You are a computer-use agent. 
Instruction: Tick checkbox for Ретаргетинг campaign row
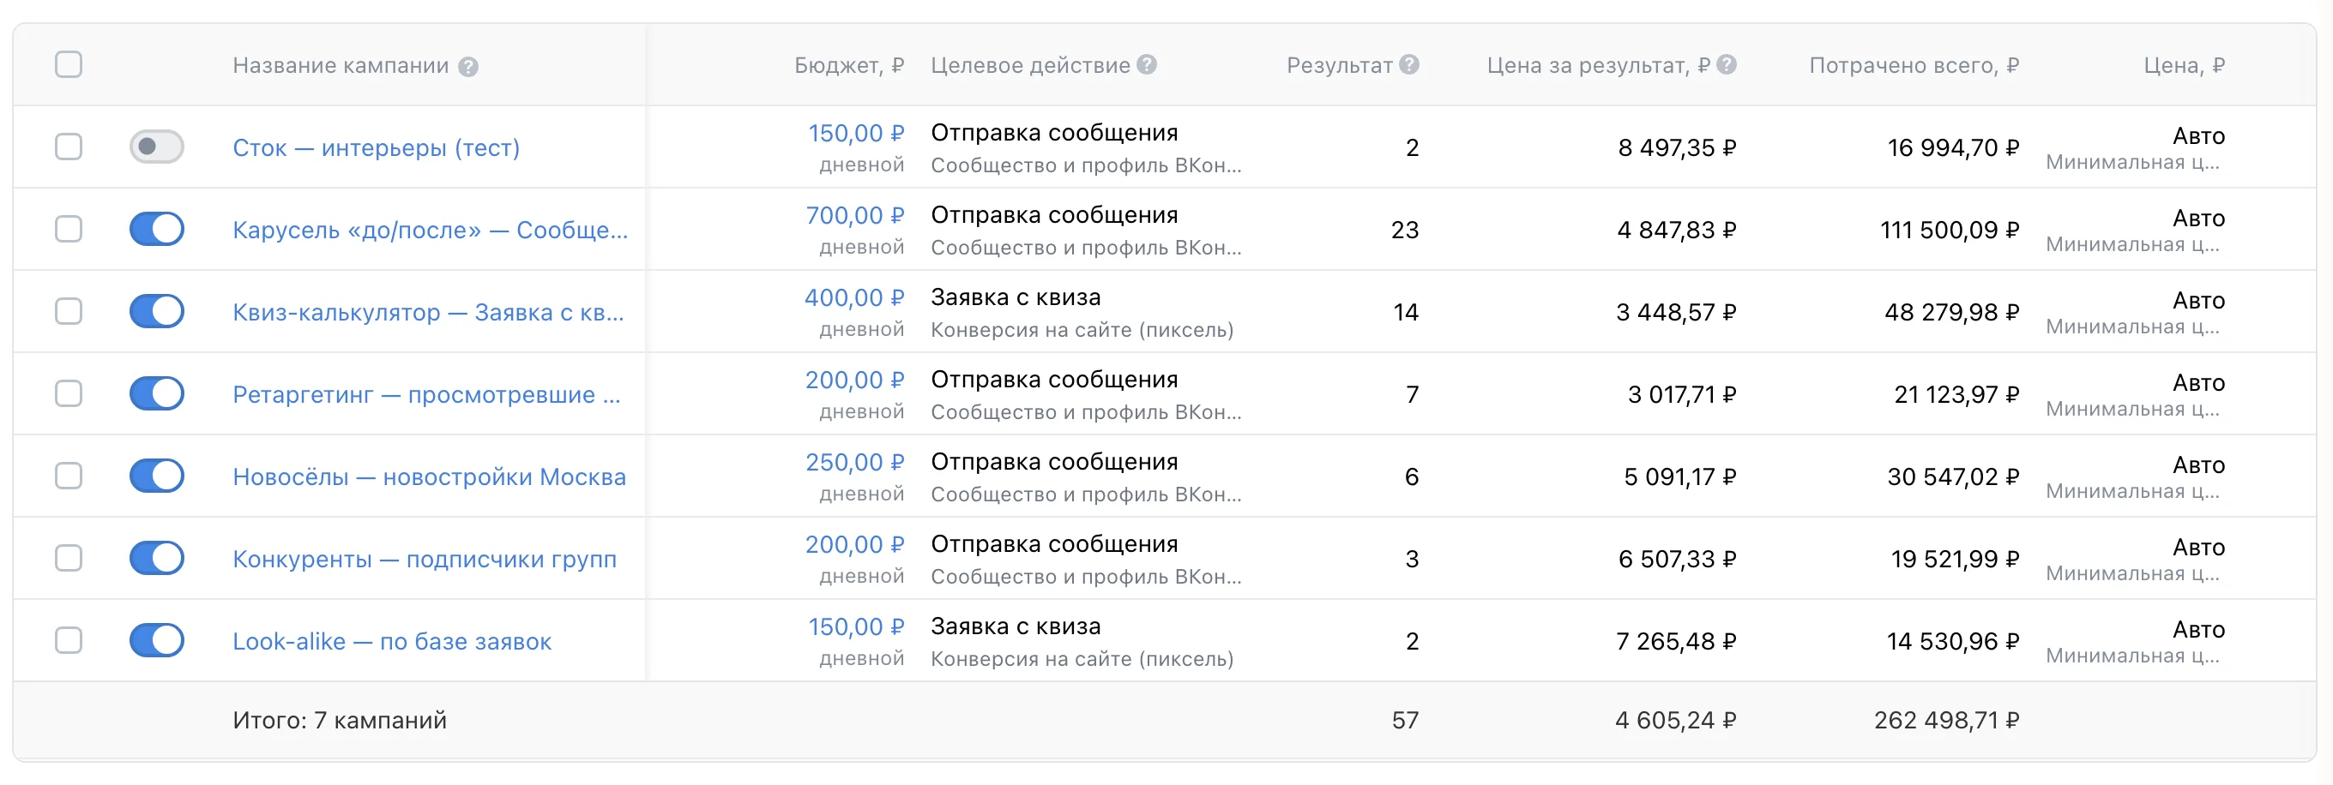(x=69, y=394)
